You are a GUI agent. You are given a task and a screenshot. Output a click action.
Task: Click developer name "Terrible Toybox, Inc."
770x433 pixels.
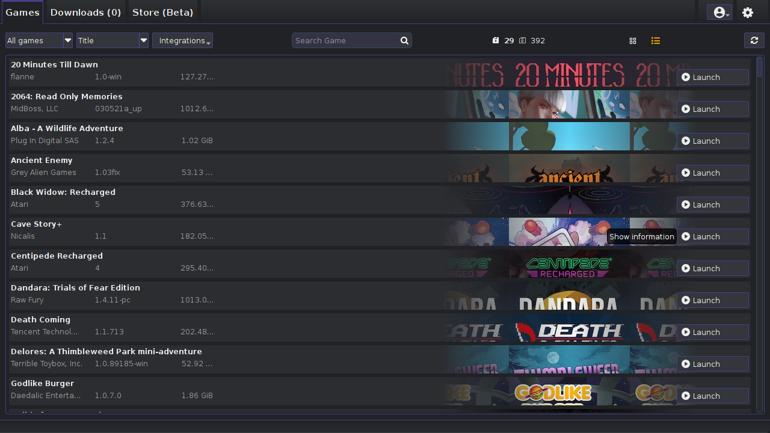pos(46,363)
